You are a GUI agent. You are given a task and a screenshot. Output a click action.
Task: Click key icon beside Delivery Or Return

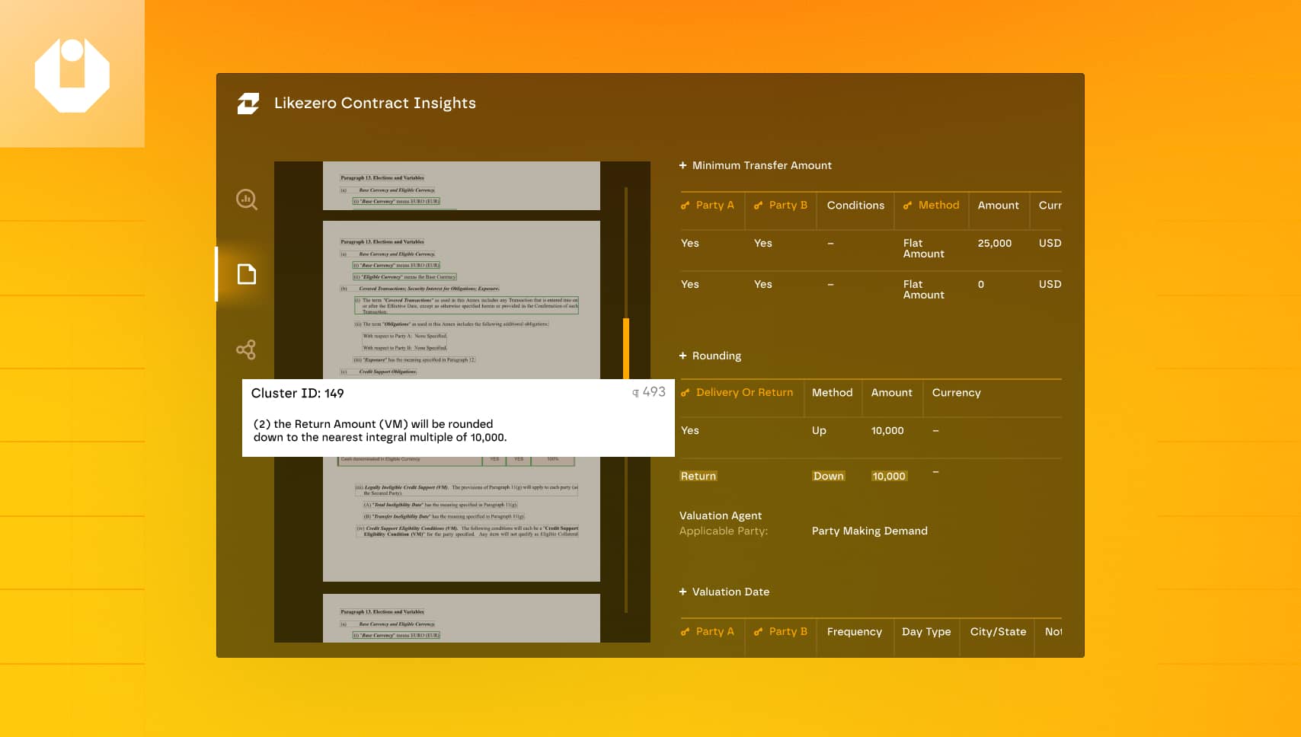(x=685, y=393)
